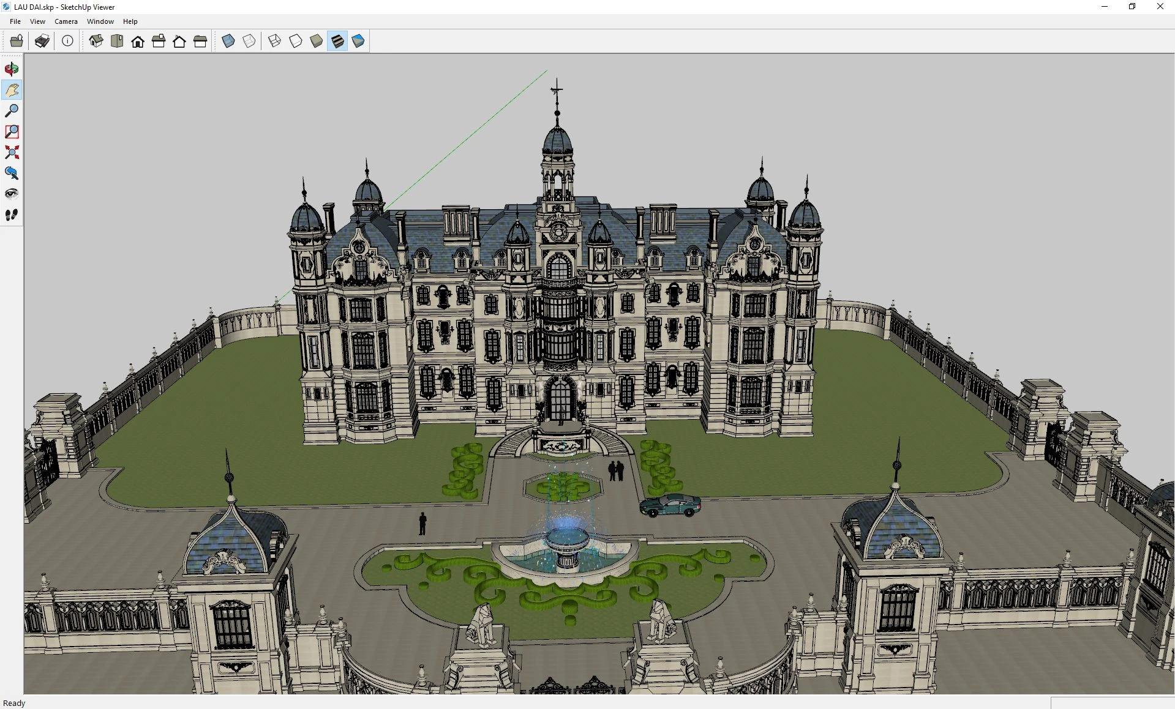Switch to the Iso standard view
Viewport: 1175px width, 709px height.
click(96, 41)
